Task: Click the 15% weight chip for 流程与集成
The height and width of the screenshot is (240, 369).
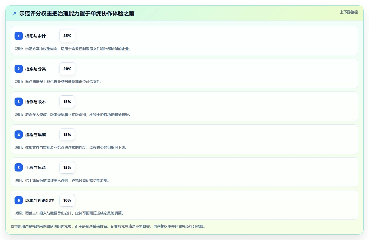Action: [67, 135]
